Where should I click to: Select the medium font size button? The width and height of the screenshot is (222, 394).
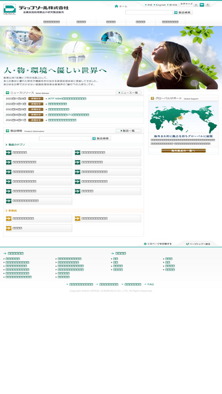click(x=202, y=5)
